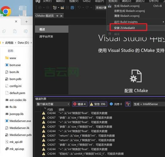Click the bom.exe file icon
This screenshot has width=165, height=157.
point(7,65)
